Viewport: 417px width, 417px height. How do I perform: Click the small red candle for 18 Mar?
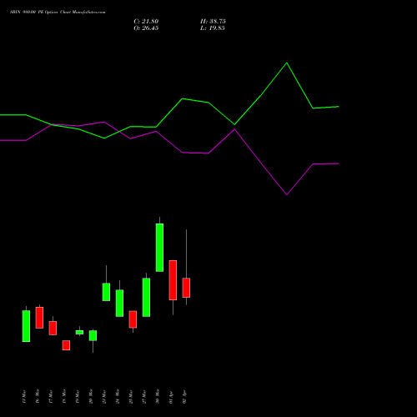66,345
